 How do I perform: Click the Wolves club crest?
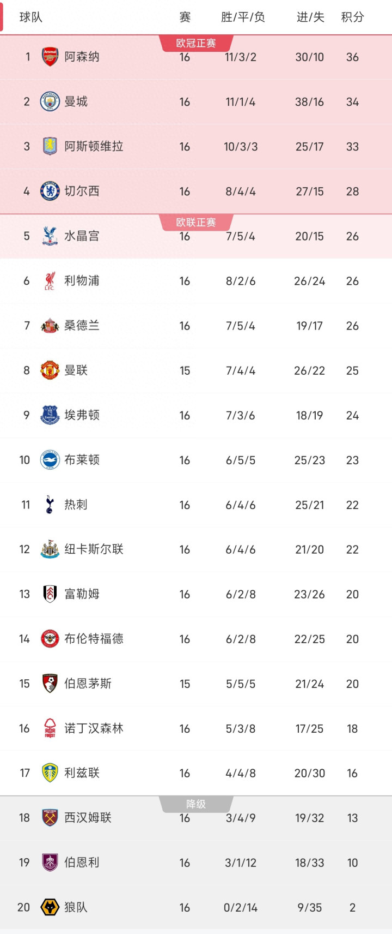[x=50, y=907]
